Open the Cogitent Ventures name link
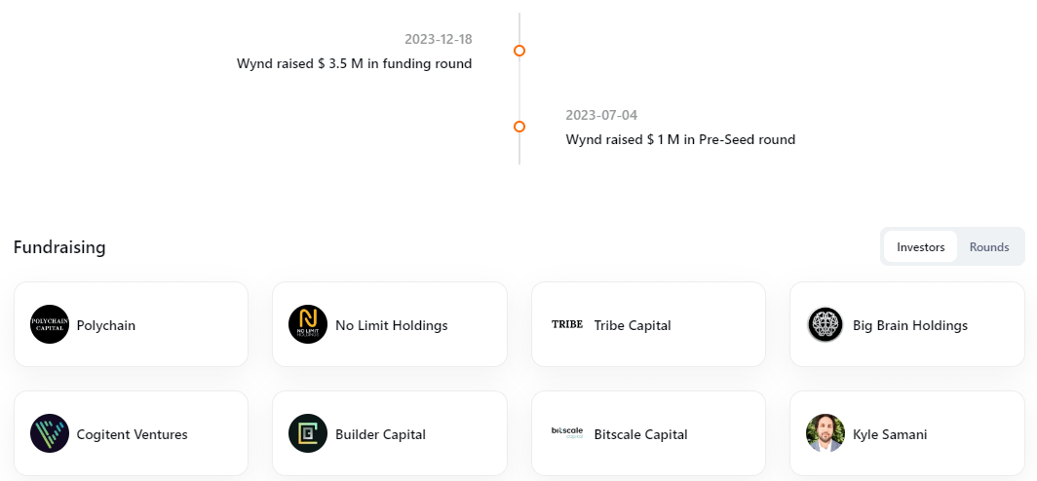Viewport: 1037px width, 481px height. [x=133, y=434]
